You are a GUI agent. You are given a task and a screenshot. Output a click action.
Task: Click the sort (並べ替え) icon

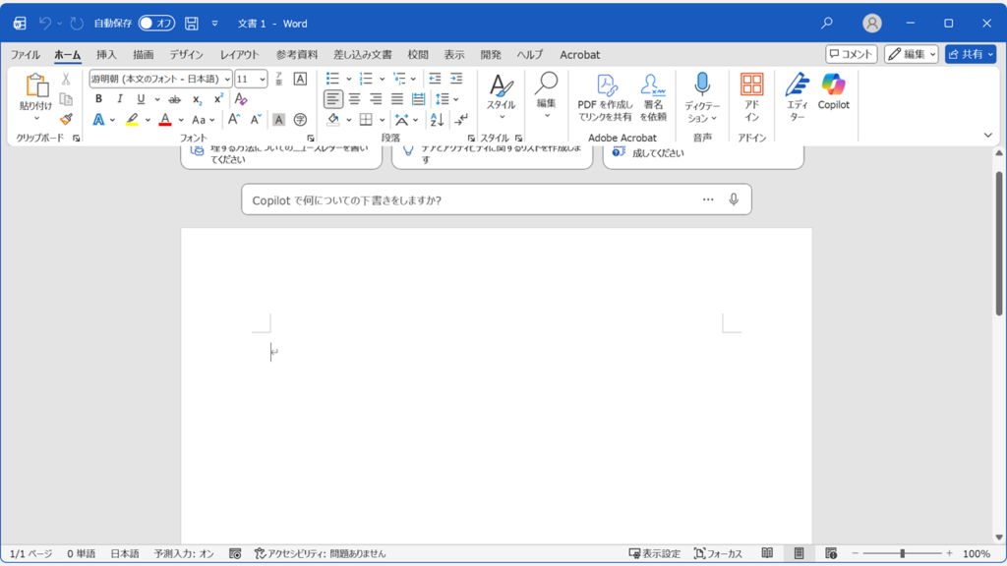(438, 119)
